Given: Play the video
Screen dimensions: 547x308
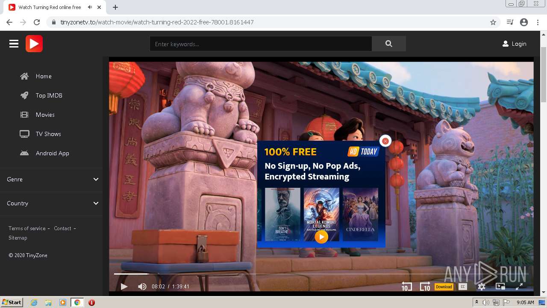Looking at the screenshot, I should coord(124,287).
